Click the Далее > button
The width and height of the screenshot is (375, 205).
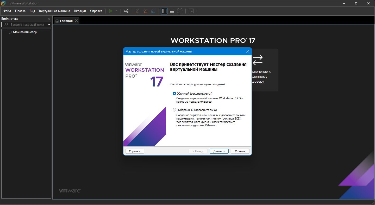[x=219, y=151]
